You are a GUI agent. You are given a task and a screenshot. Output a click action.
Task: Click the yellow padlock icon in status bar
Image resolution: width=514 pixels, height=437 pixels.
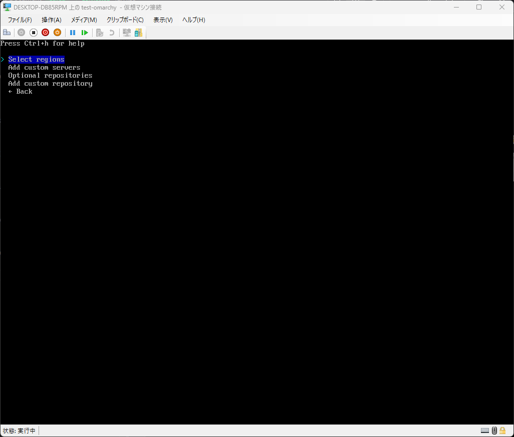coord(502,430)
